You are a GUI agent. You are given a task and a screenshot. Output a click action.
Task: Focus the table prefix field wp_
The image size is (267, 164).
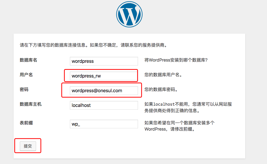click(x=104, y=124)
